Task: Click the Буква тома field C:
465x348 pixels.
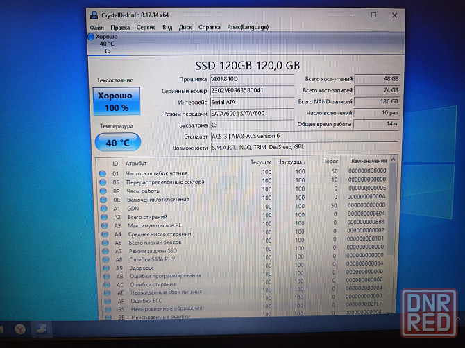Action: point(253,125)
